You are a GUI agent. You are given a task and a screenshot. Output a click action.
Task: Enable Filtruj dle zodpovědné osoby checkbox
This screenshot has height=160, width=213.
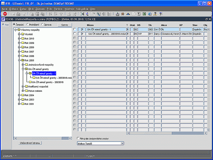78,138
